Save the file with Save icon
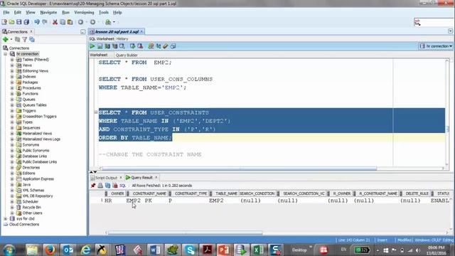455x256 pixels. click(19, 22)
